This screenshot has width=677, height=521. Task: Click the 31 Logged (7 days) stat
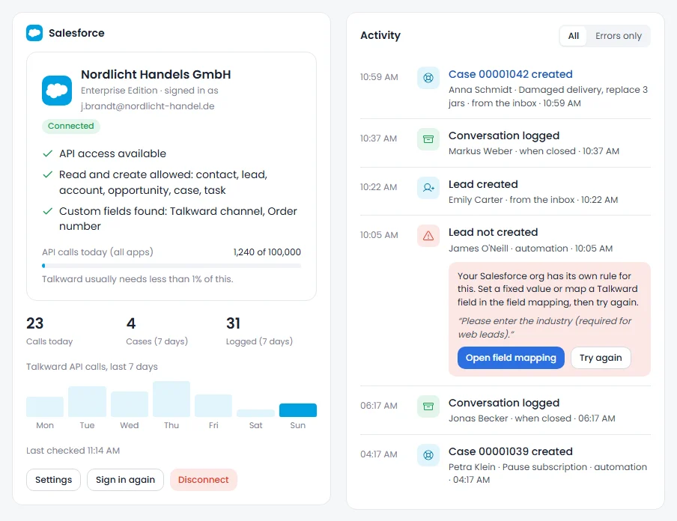tap(259, 331)
